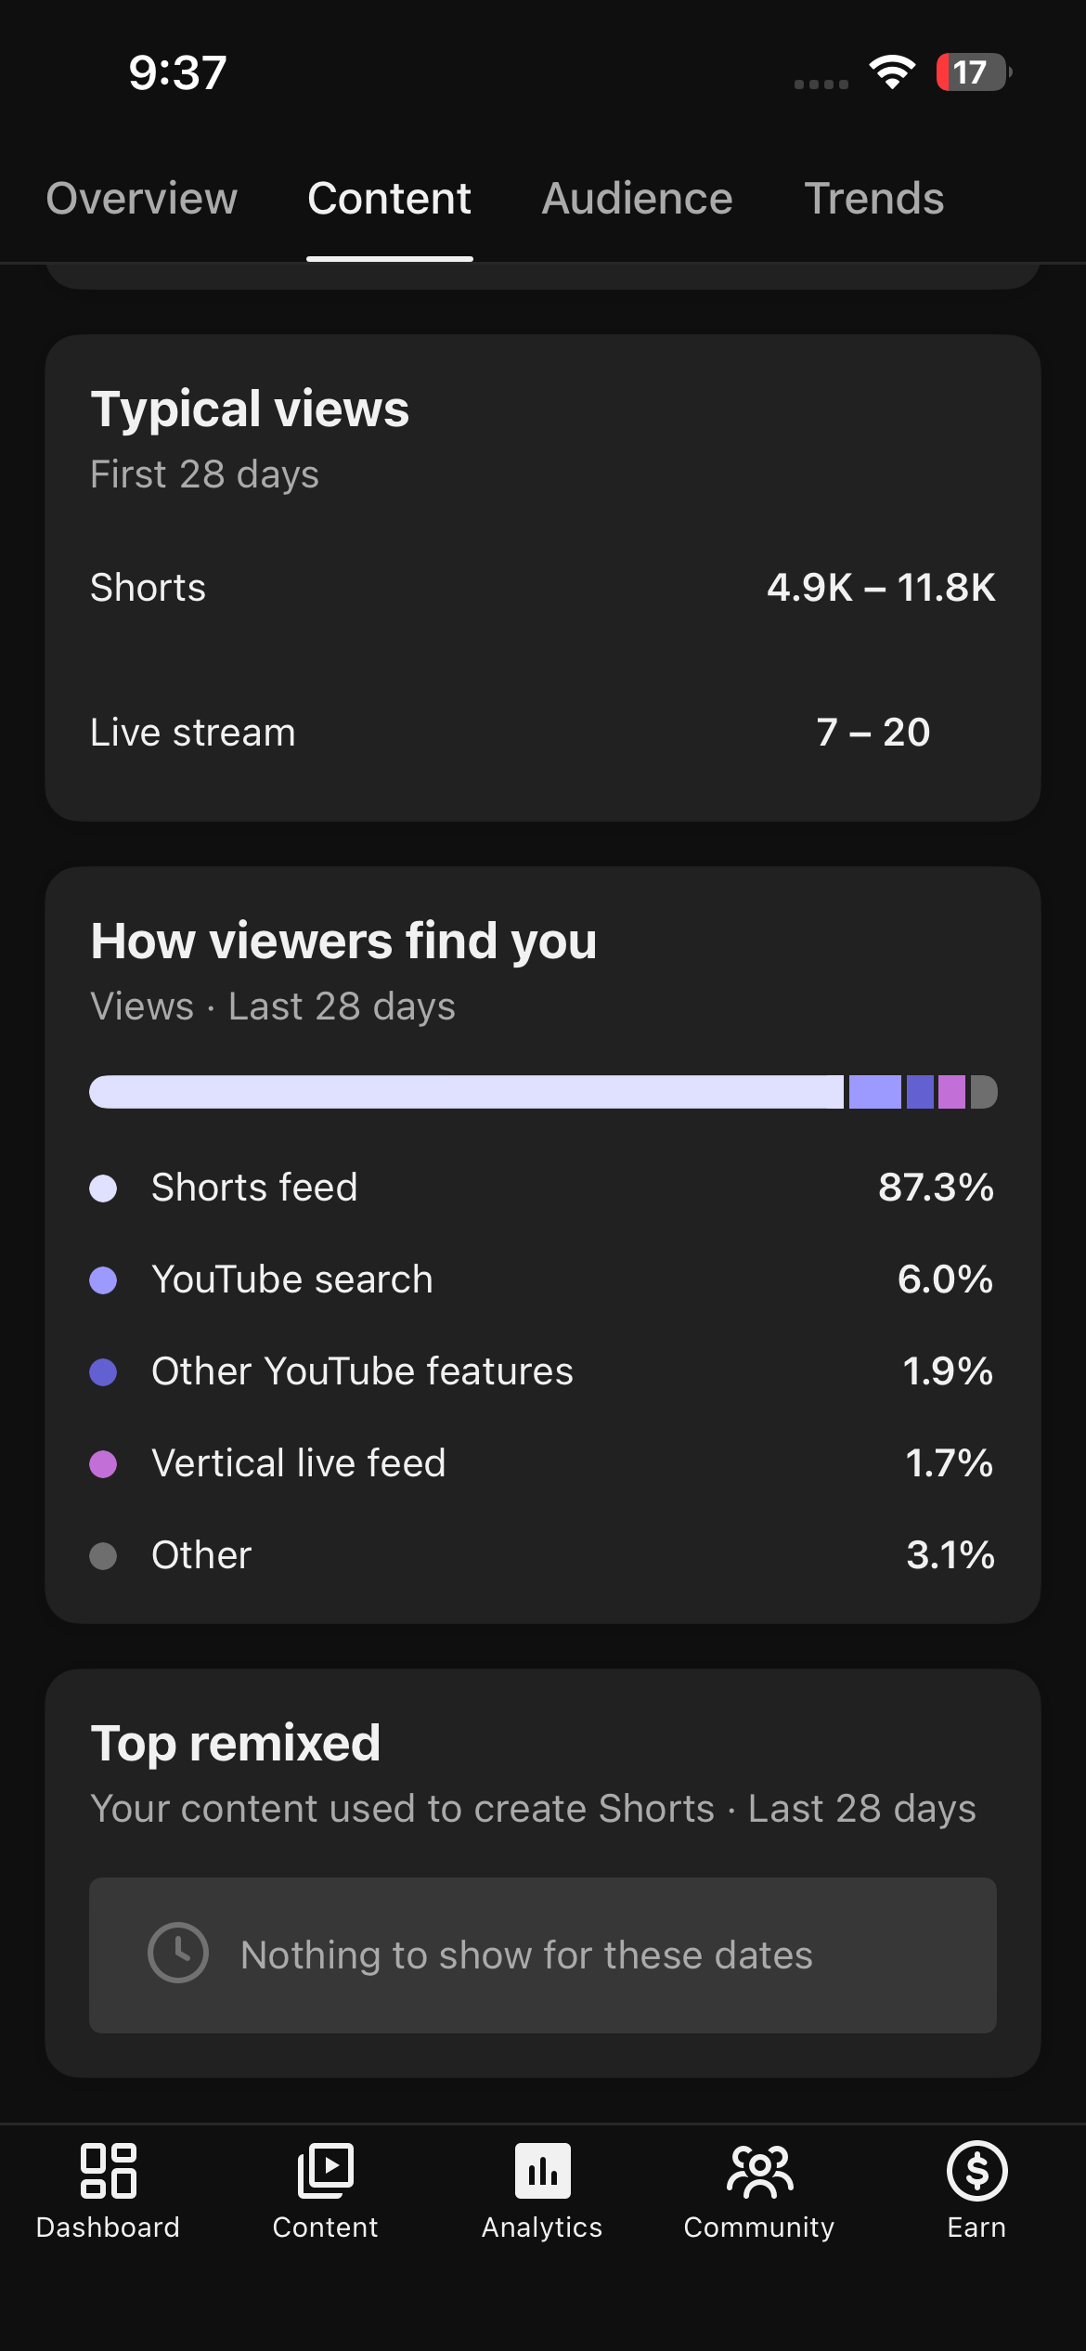
Task: Select the Content tab at top
Action: (x=390, y=199)
